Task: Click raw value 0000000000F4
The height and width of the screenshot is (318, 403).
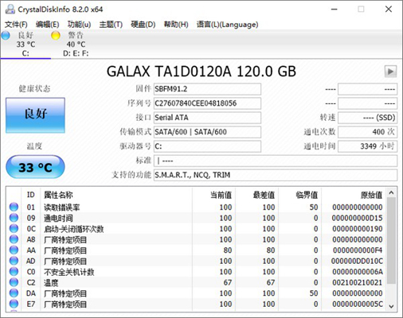Action: pos(358,250)
